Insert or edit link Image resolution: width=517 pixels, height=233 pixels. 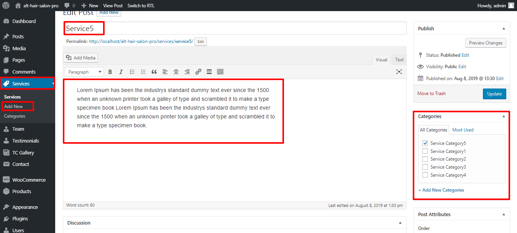tap(198, 72)
